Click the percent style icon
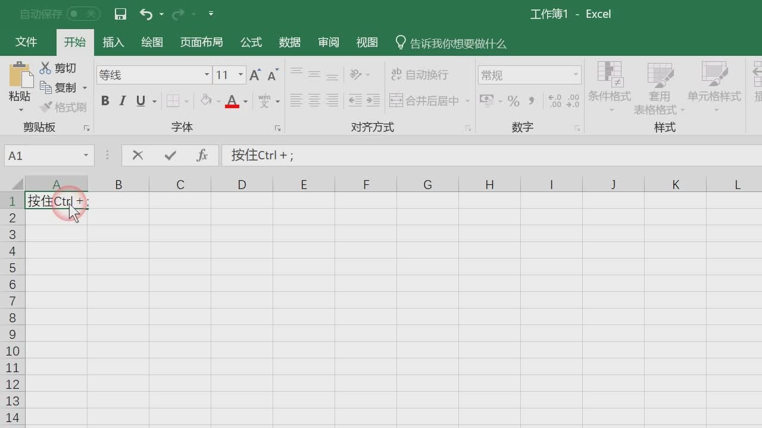The image size is (762, 428). coord(513,101)
